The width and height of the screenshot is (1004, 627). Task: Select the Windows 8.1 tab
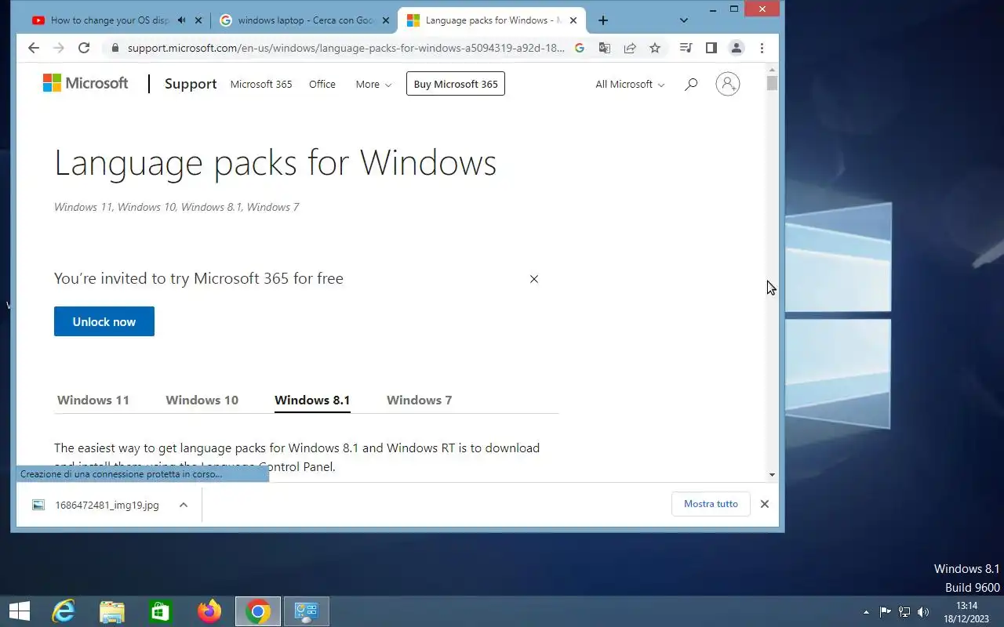coord(312,400)
